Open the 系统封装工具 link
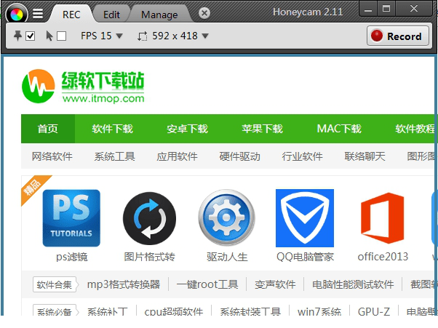This screenshot has width=438, height=328. 250,311
